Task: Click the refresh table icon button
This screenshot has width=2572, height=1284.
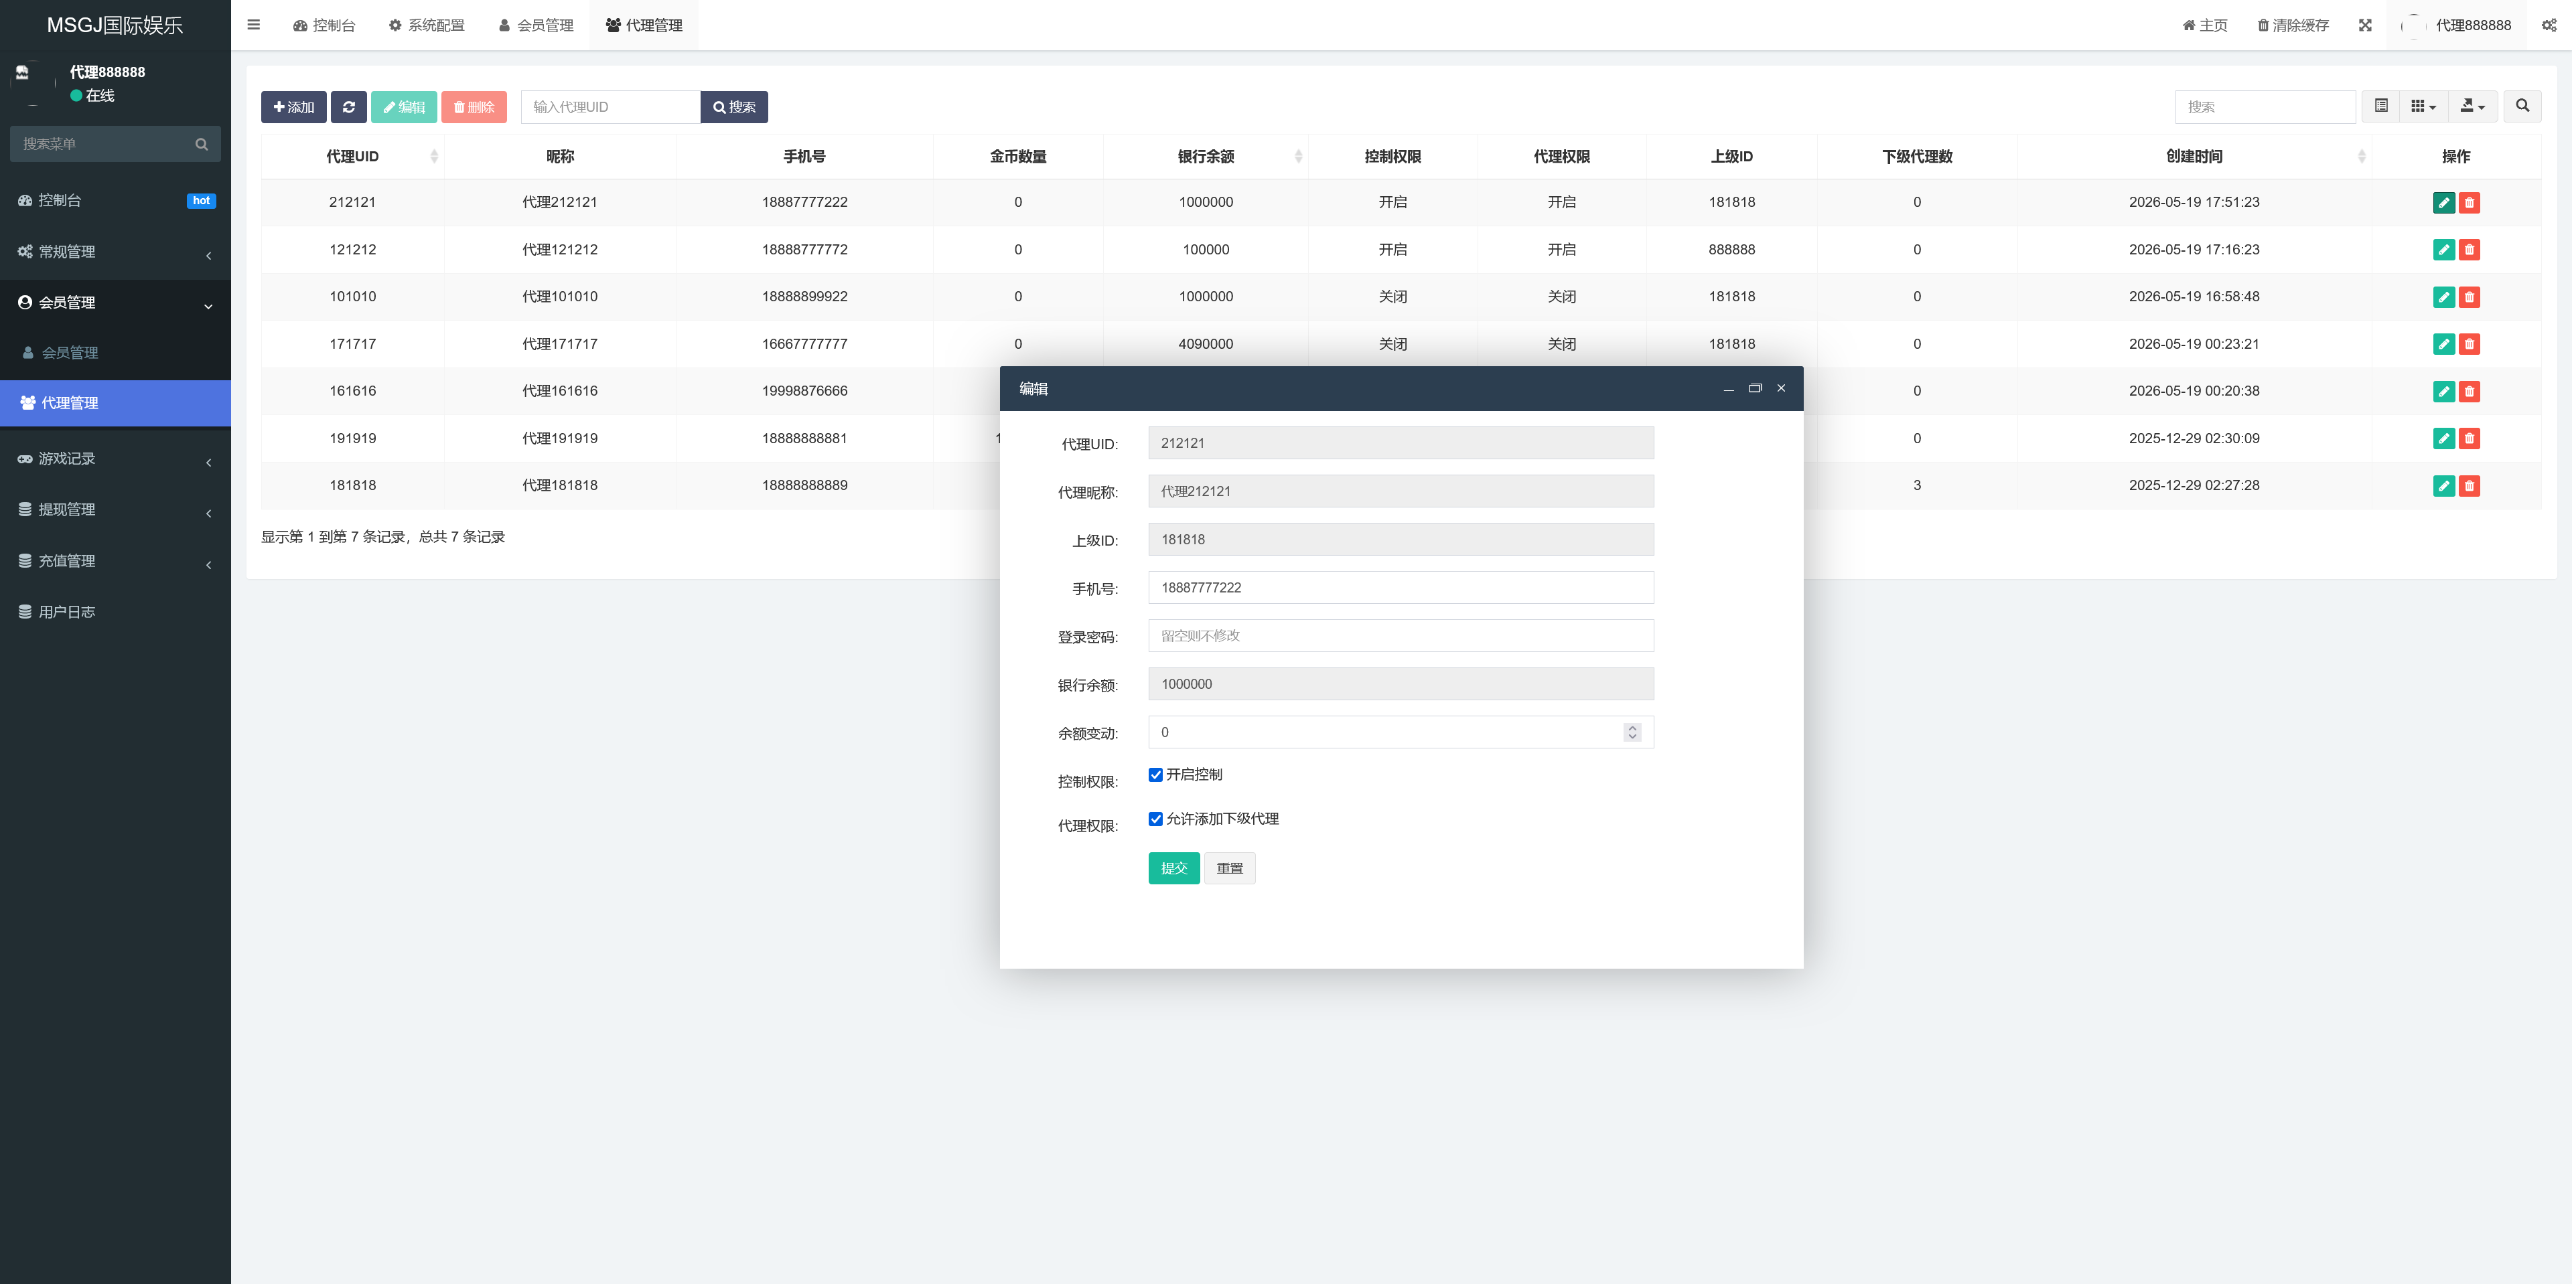Action: [x=348, y=106]
